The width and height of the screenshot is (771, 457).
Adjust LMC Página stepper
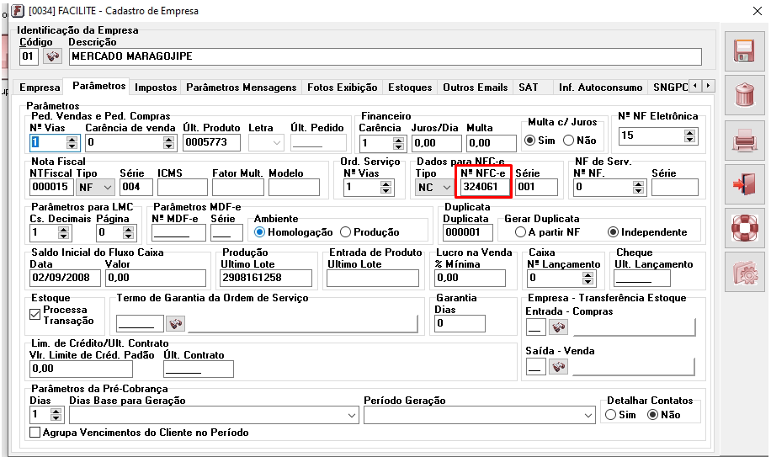pyautogui.click(x=128, y=232)
